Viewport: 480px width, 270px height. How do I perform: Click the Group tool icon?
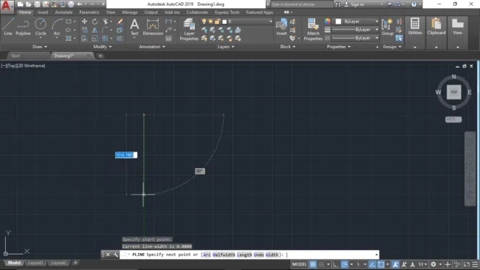point(387,27)
